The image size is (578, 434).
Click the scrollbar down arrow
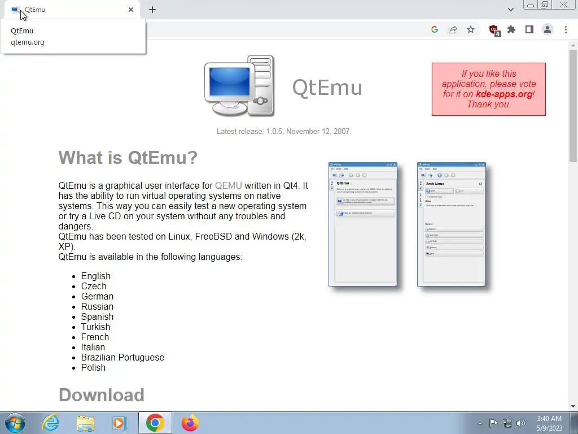(x=573, y=406)
